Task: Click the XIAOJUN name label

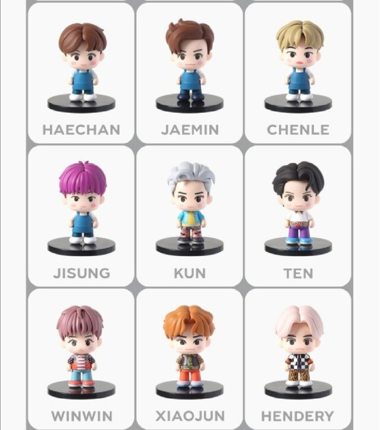Action: (190, 416)
